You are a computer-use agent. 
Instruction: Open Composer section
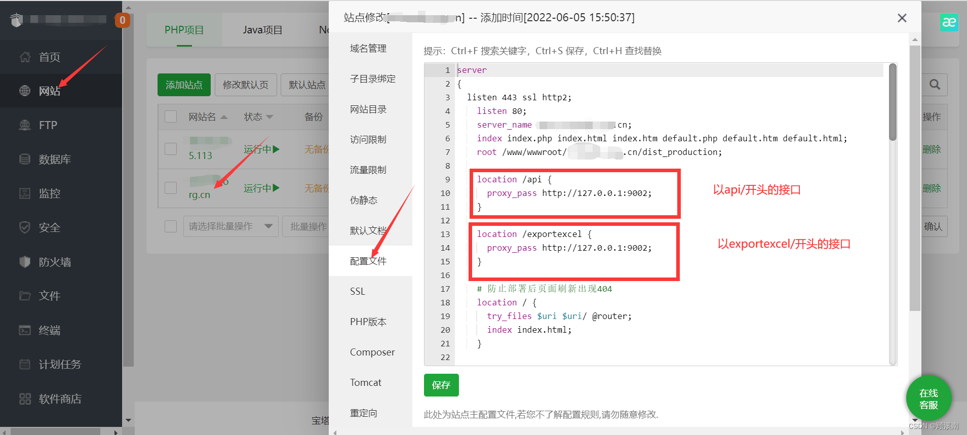[372, 352]
